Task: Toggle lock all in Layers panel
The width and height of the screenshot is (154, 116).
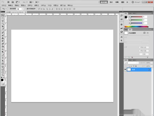Action: tap(136, 66)
